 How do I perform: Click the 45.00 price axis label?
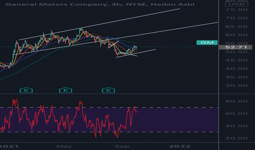tap(236, 60)
